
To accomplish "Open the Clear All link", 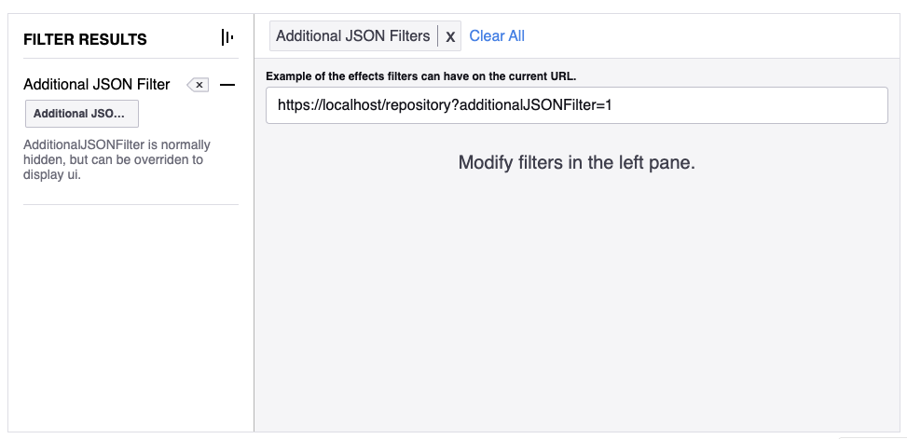I will pyautogui.click(x=497, y=35).
